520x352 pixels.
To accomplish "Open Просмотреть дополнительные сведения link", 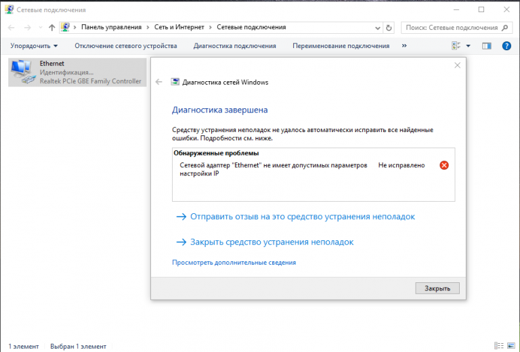I will [234, 262].
